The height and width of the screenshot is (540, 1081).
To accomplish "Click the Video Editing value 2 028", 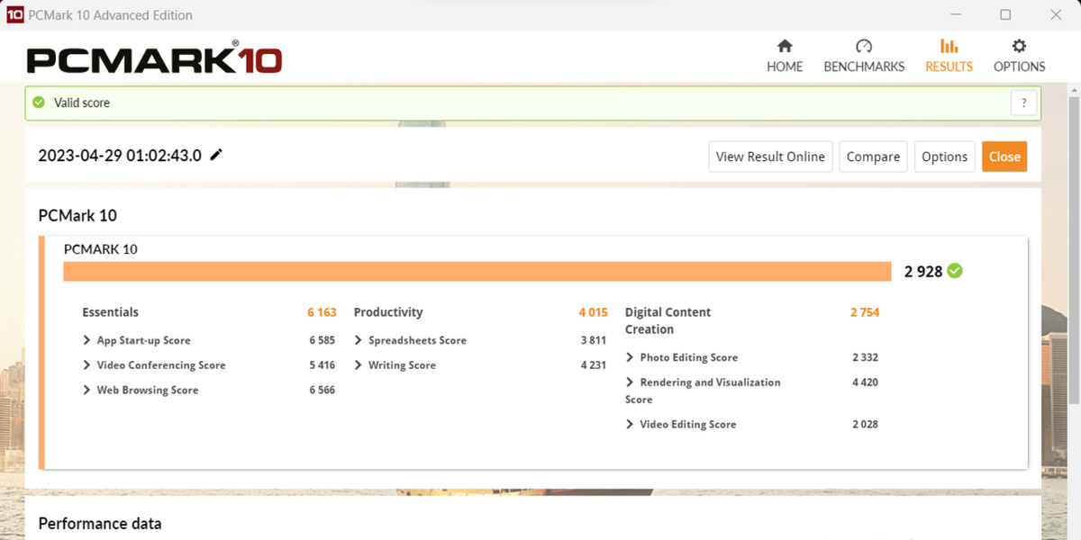I will (865, 425).
